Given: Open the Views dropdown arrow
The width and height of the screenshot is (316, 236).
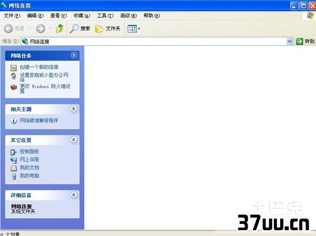Looking at the screenshot, I should point(139,29).
